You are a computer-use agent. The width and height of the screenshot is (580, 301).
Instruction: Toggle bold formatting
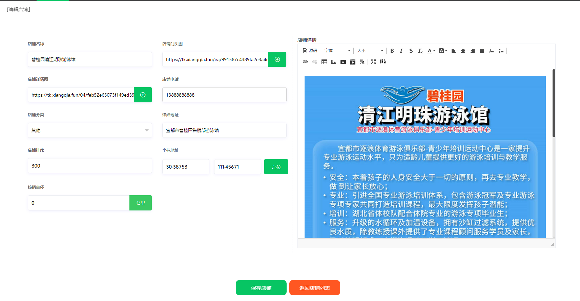(x=392, y=51)
